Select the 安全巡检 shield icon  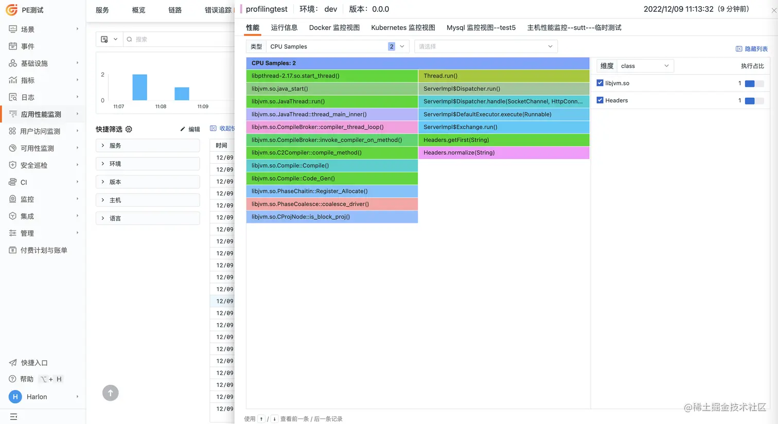click(x=13, y=165)
